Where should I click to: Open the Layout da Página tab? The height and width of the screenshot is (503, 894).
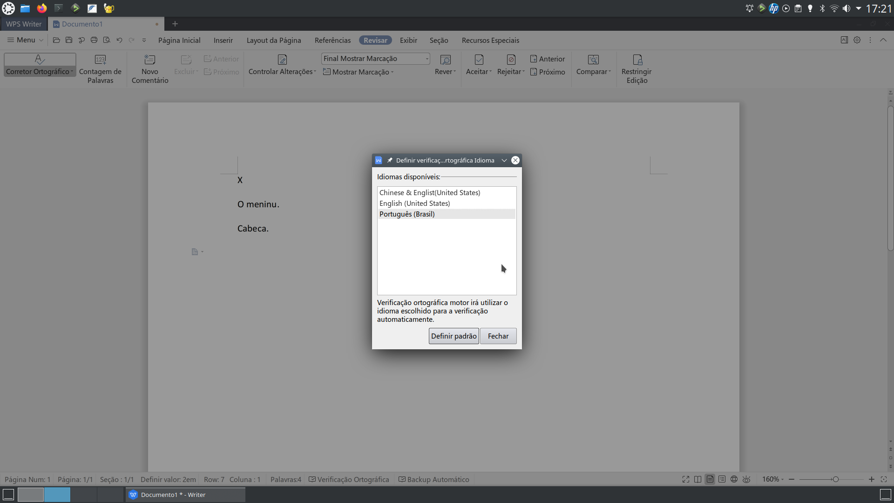(x=273, y=41)
